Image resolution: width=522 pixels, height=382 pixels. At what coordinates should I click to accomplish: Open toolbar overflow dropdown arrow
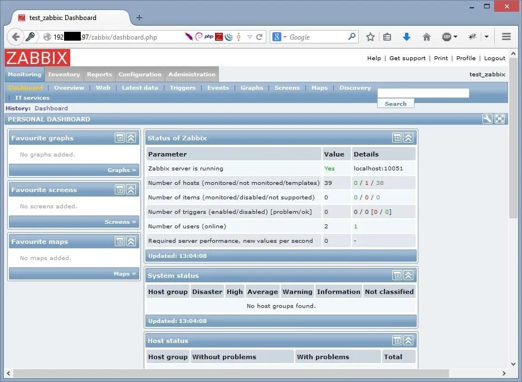coord(486,37)
